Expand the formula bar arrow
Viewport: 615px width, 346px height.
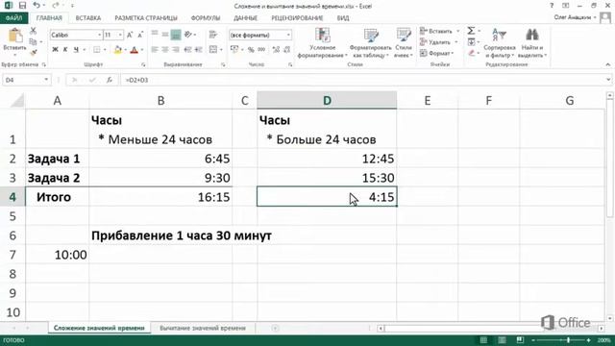click(x=608, y=80)
